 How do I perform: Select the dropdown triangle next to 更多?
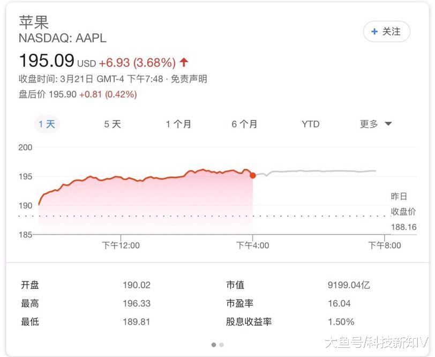pyautogui.click(x=387, y=124)
